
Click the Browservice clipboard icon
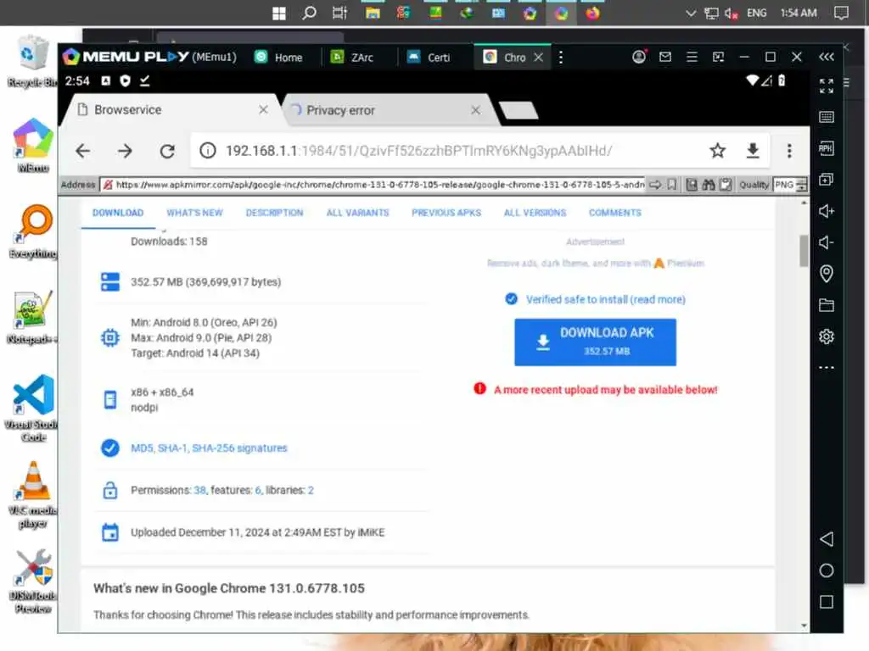[x=726, y=184]
